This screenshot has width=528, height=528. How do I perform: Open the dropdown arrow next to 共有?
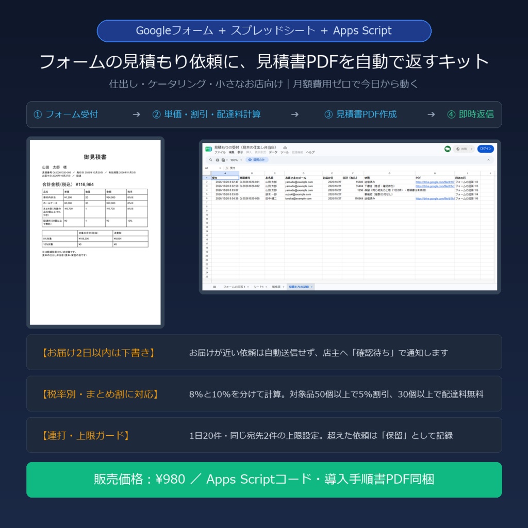point(472,149)
